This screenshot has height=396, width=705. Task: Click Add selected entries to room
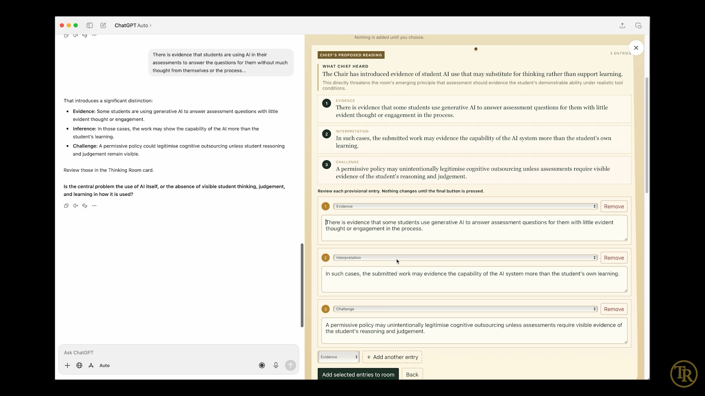click(358, 374)
